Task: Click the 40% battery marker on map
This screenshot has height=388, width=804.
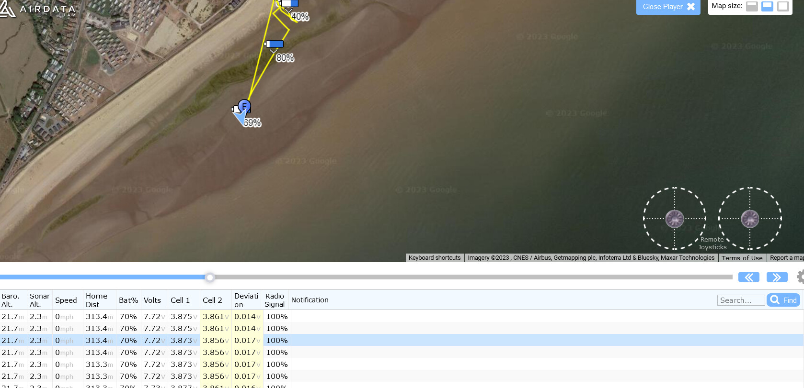Action: pos(289,4)
